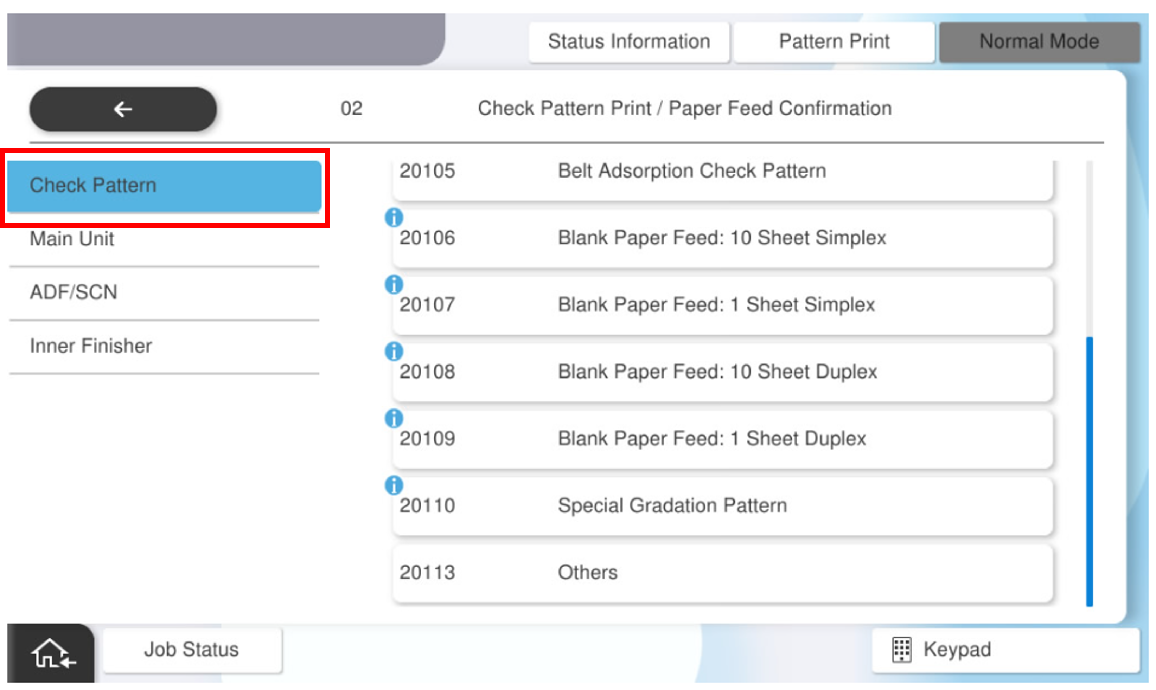Click the back arrow button
The height and width of the screenshot is (690, 1156).
(123, 109)
